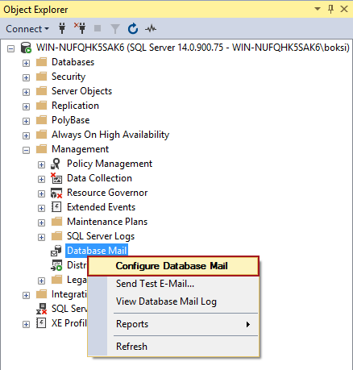Click the Management folder icon
353x370 pixels.
[41, 149]
